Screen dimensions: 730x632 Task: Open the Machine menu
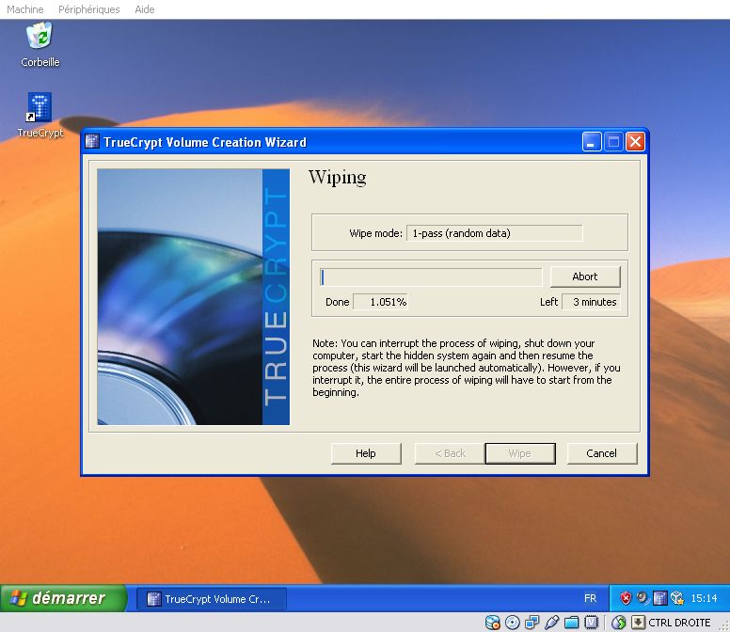[x=25, y=9]
